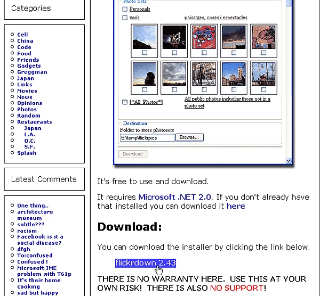Open the Greggman category
The height and width of the screenshot is (296, 320).
click(32, 72)
